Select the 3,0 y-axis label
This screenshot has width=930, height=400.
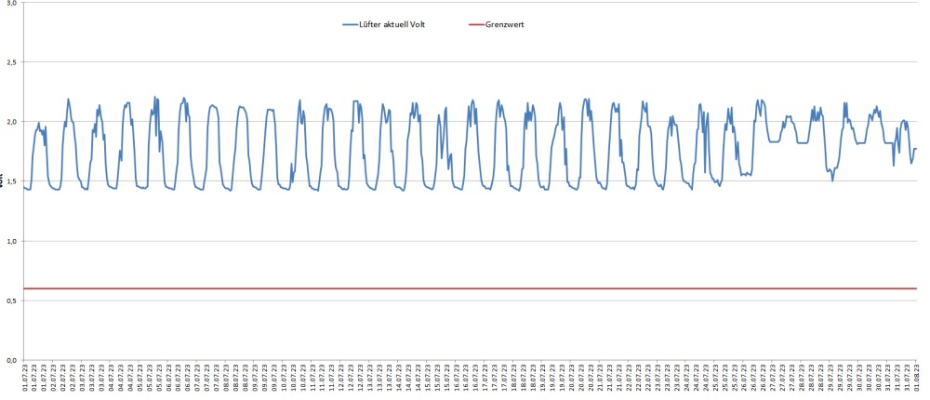click(11, 4)
